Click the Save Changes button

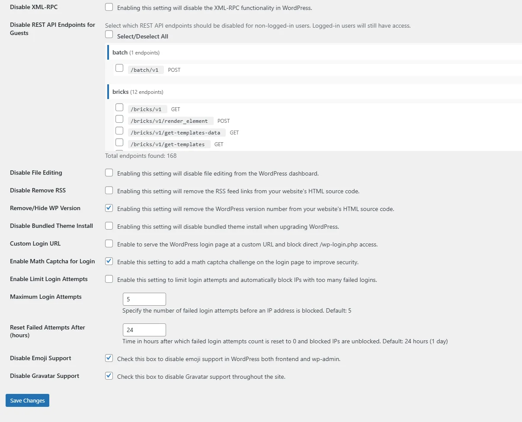coord(27,400)
